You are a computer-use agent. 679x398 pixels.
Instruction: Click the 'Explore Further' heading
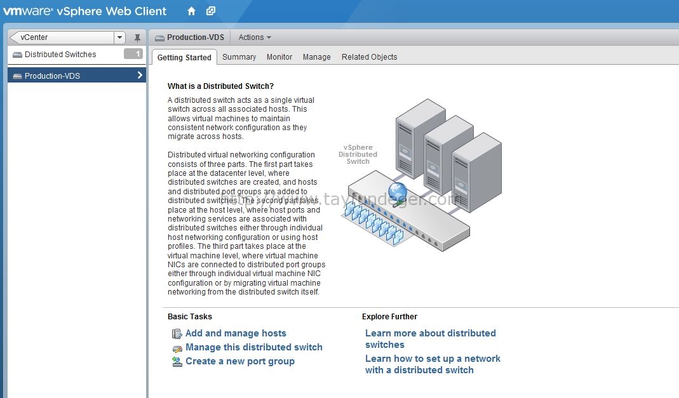[390, 316]
